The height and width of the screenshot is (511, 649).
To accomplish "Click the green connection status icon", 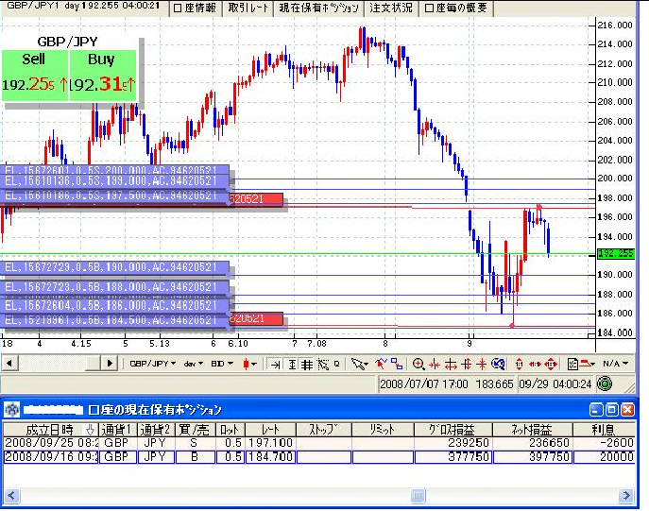I will 605,383.
